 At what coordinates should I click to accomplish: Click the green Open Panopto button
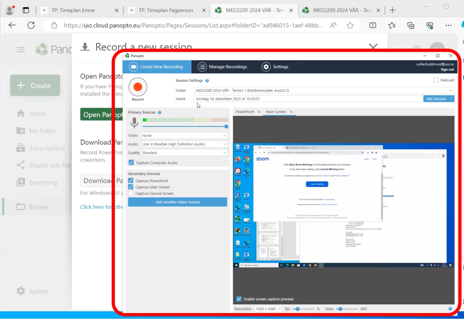[x=101, y=115]
